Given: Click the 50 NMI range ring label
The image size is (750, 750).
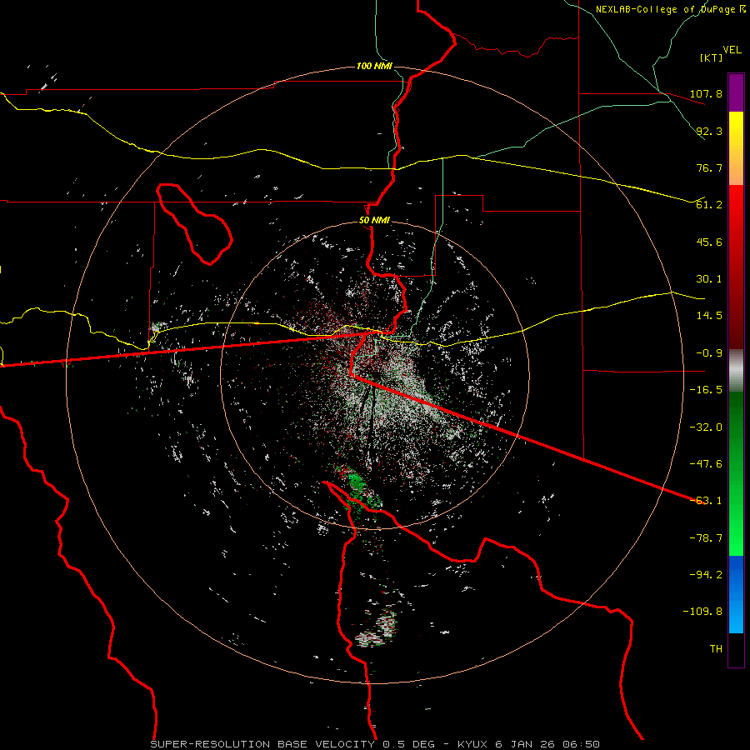Looking at the screenshot, I should 374,221.
